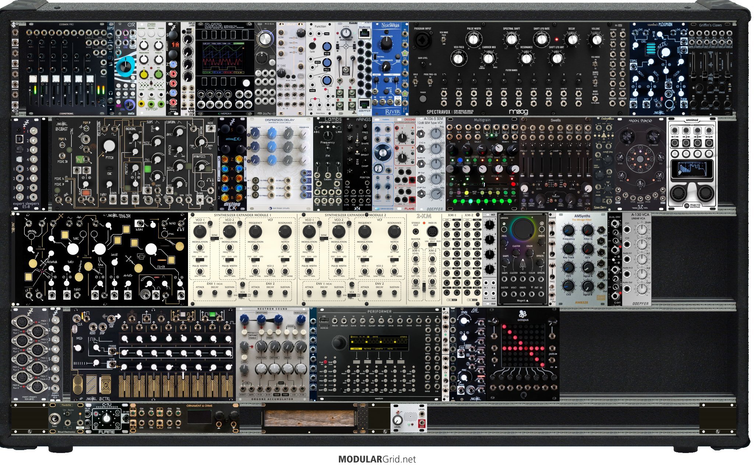This screenshot has height=467, width=755.
Task: Click the Moog logo on the Spectravox
Action: coord(518,111)
